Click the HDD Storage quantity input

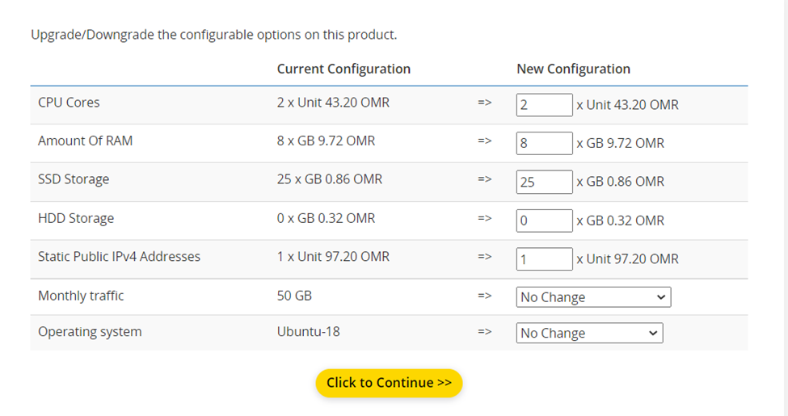tap(544, 221)
